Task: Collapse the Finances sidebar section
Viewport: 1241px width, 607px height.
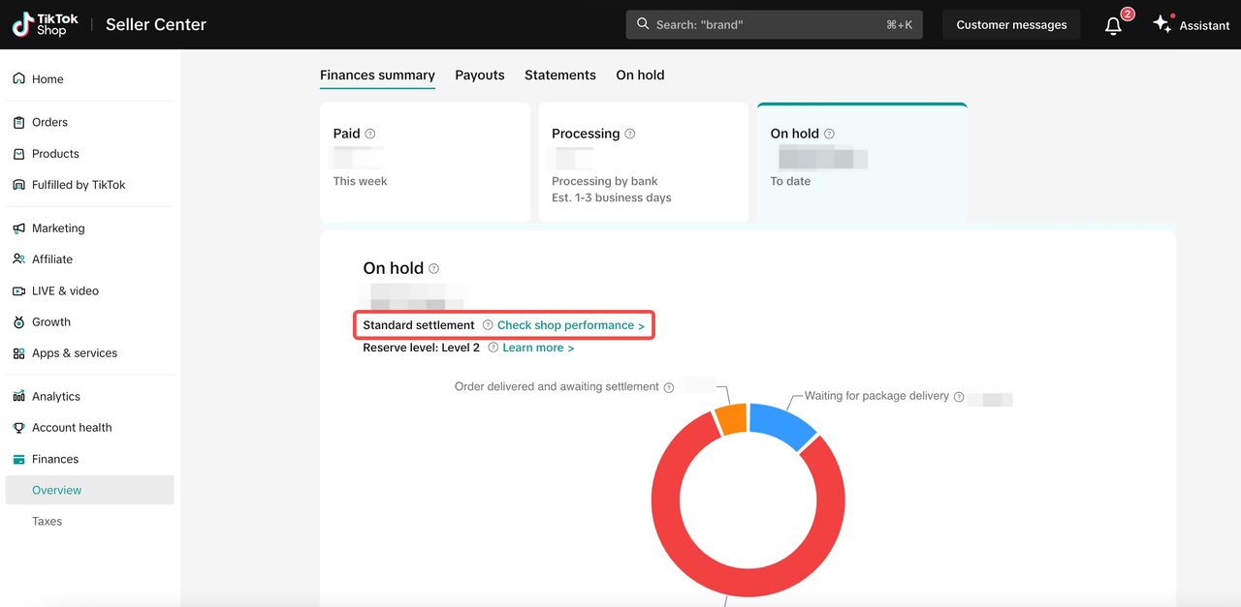Action: pyautogui.click(x=55, y=459)
